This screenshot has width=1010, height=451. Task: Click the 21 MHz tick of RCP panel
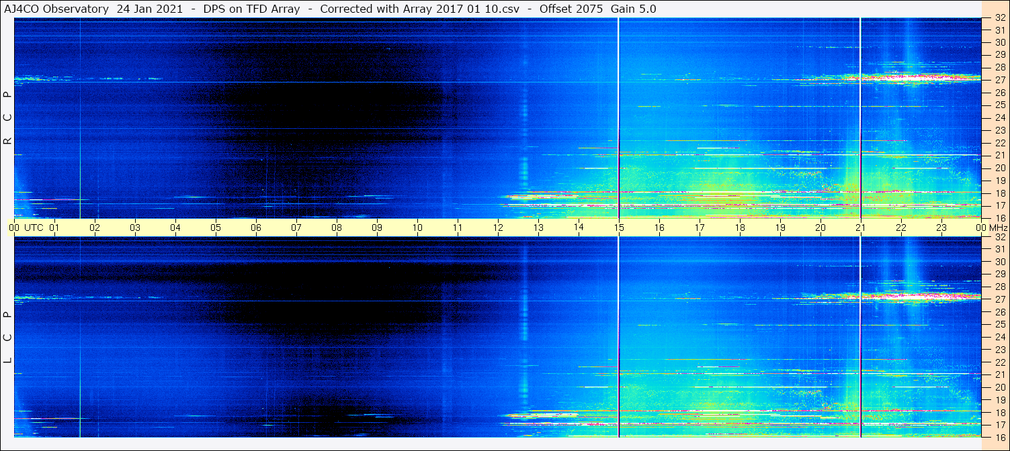pyautogui.click(x=999, y=156)
